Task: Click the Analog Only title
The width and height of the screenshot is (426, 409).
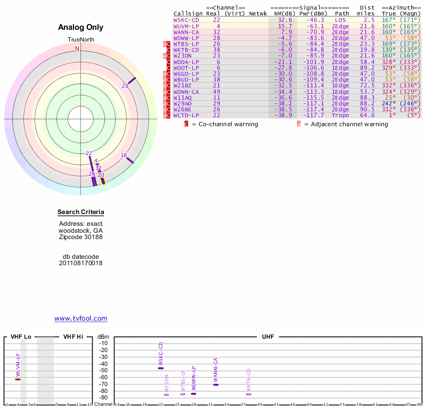Action: (81, 28)
